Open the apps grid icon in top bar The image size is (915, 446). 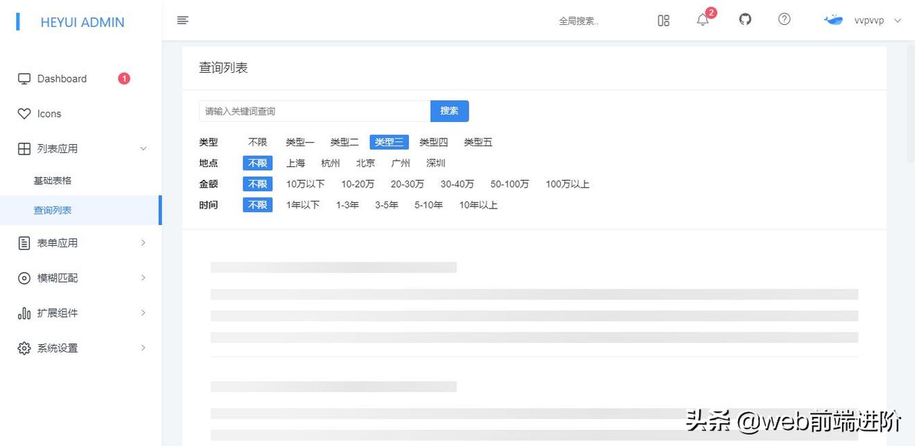[663, 20]
